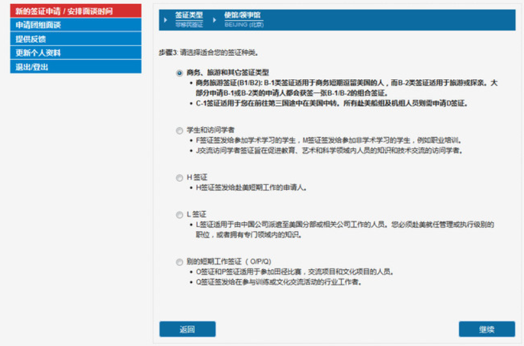524x346 pixels.
Task: Click the 非移民签证 breadcrumb subtitle
Action: pos(189,24)
